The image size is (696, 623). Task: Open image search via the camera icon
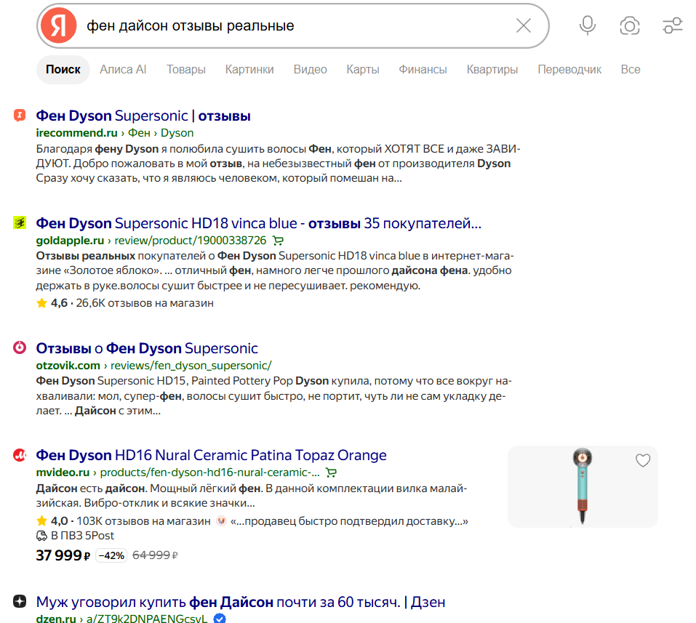point(629,25)
